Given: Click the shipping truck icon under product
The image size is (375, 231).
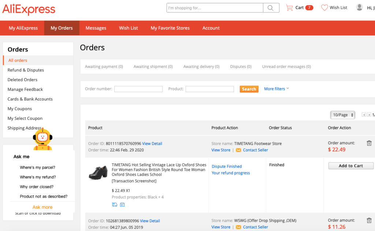Looking at the screenshot, I should pos(115,205).
